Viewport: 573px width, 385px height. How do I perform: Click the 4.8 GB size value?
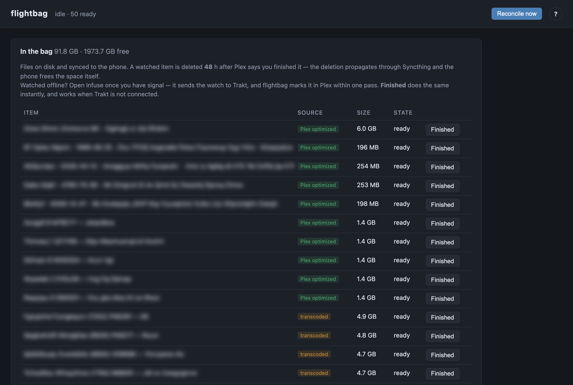tap(366, 336)
